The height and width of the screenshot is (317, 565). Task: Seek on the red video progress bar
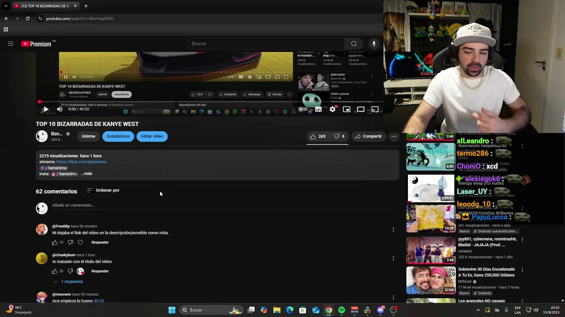point(210,102)
